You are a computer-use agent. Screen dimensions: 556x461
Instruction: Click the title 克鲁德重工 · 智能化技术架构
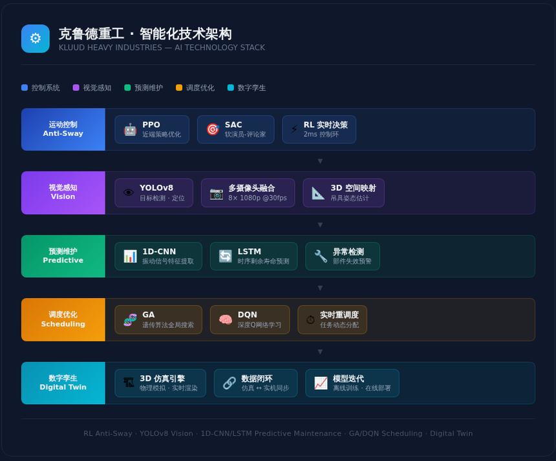[x=145, y=34]
